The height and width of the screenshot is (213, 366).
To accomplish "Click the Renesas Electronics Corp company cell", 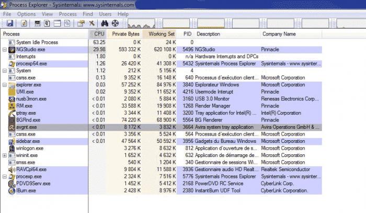I will coord(290,99).
